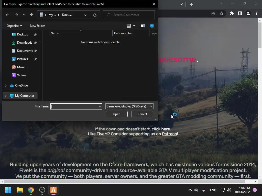
Task: Refresh the Documents folder view
Action: pyautogui.click(x=95, y=15)
